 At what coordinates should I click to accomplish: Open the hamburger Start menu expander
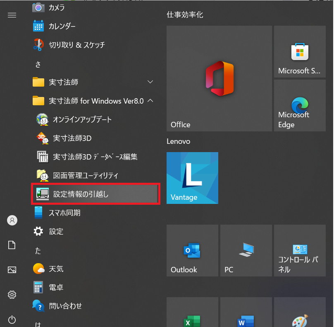tap(12, 15)
